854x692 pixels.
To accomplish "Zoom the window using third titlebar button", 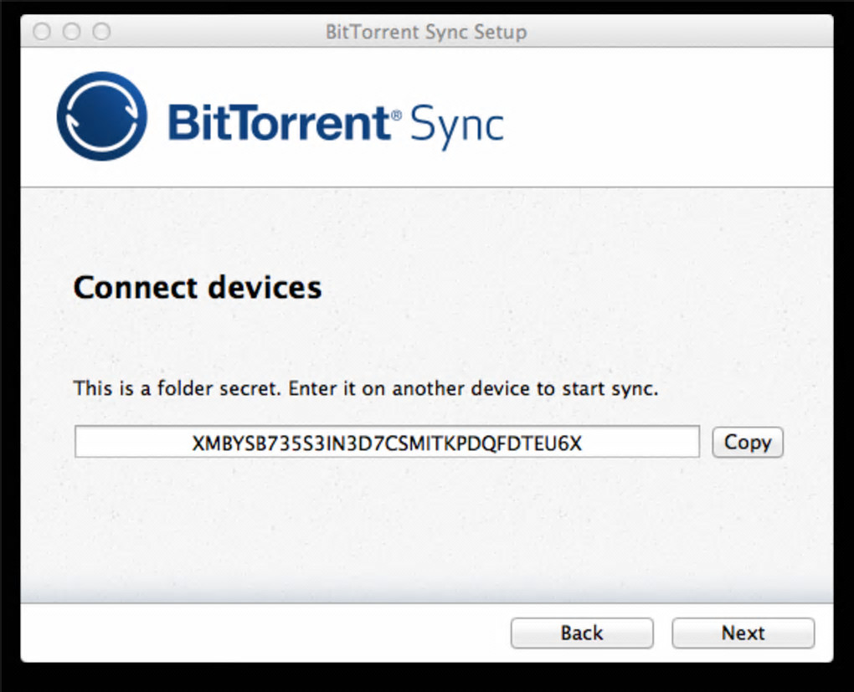I will 101,33.
